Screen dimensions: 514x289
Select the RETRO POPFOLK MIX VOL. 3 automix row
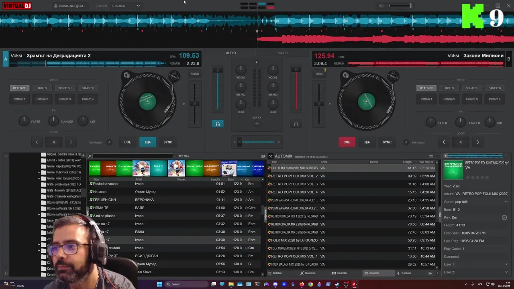coord(351,184)
